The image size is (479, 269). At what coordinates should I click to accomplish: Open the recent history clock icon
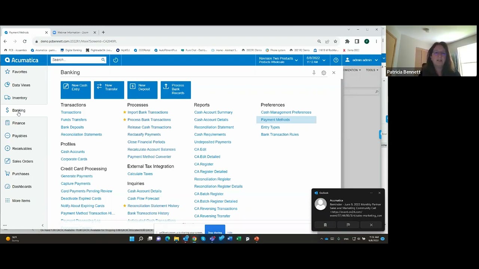[x=116, y=60]
